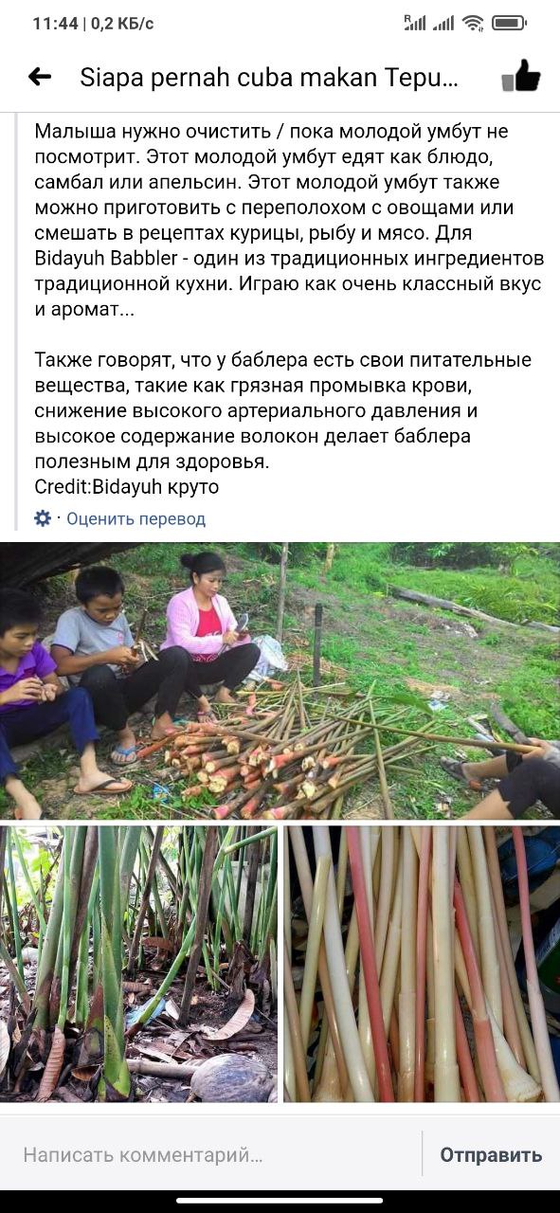
Task: Tap the "Credit:Bidayuh круто" line
Action: pyautogui.click(x=126, y=486)
